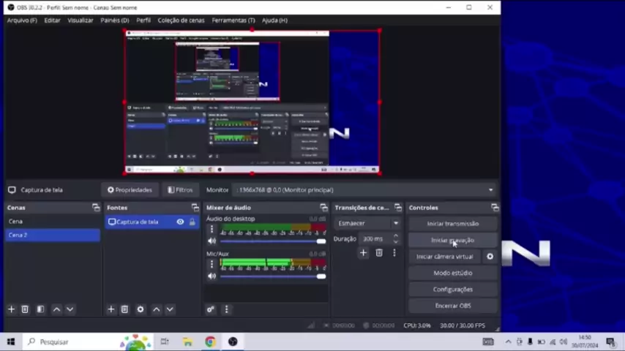Screen dimensions: 625x351
Task: Open Ajuda (H) menu
Action: pyautogui.click(x=274, y=20)
